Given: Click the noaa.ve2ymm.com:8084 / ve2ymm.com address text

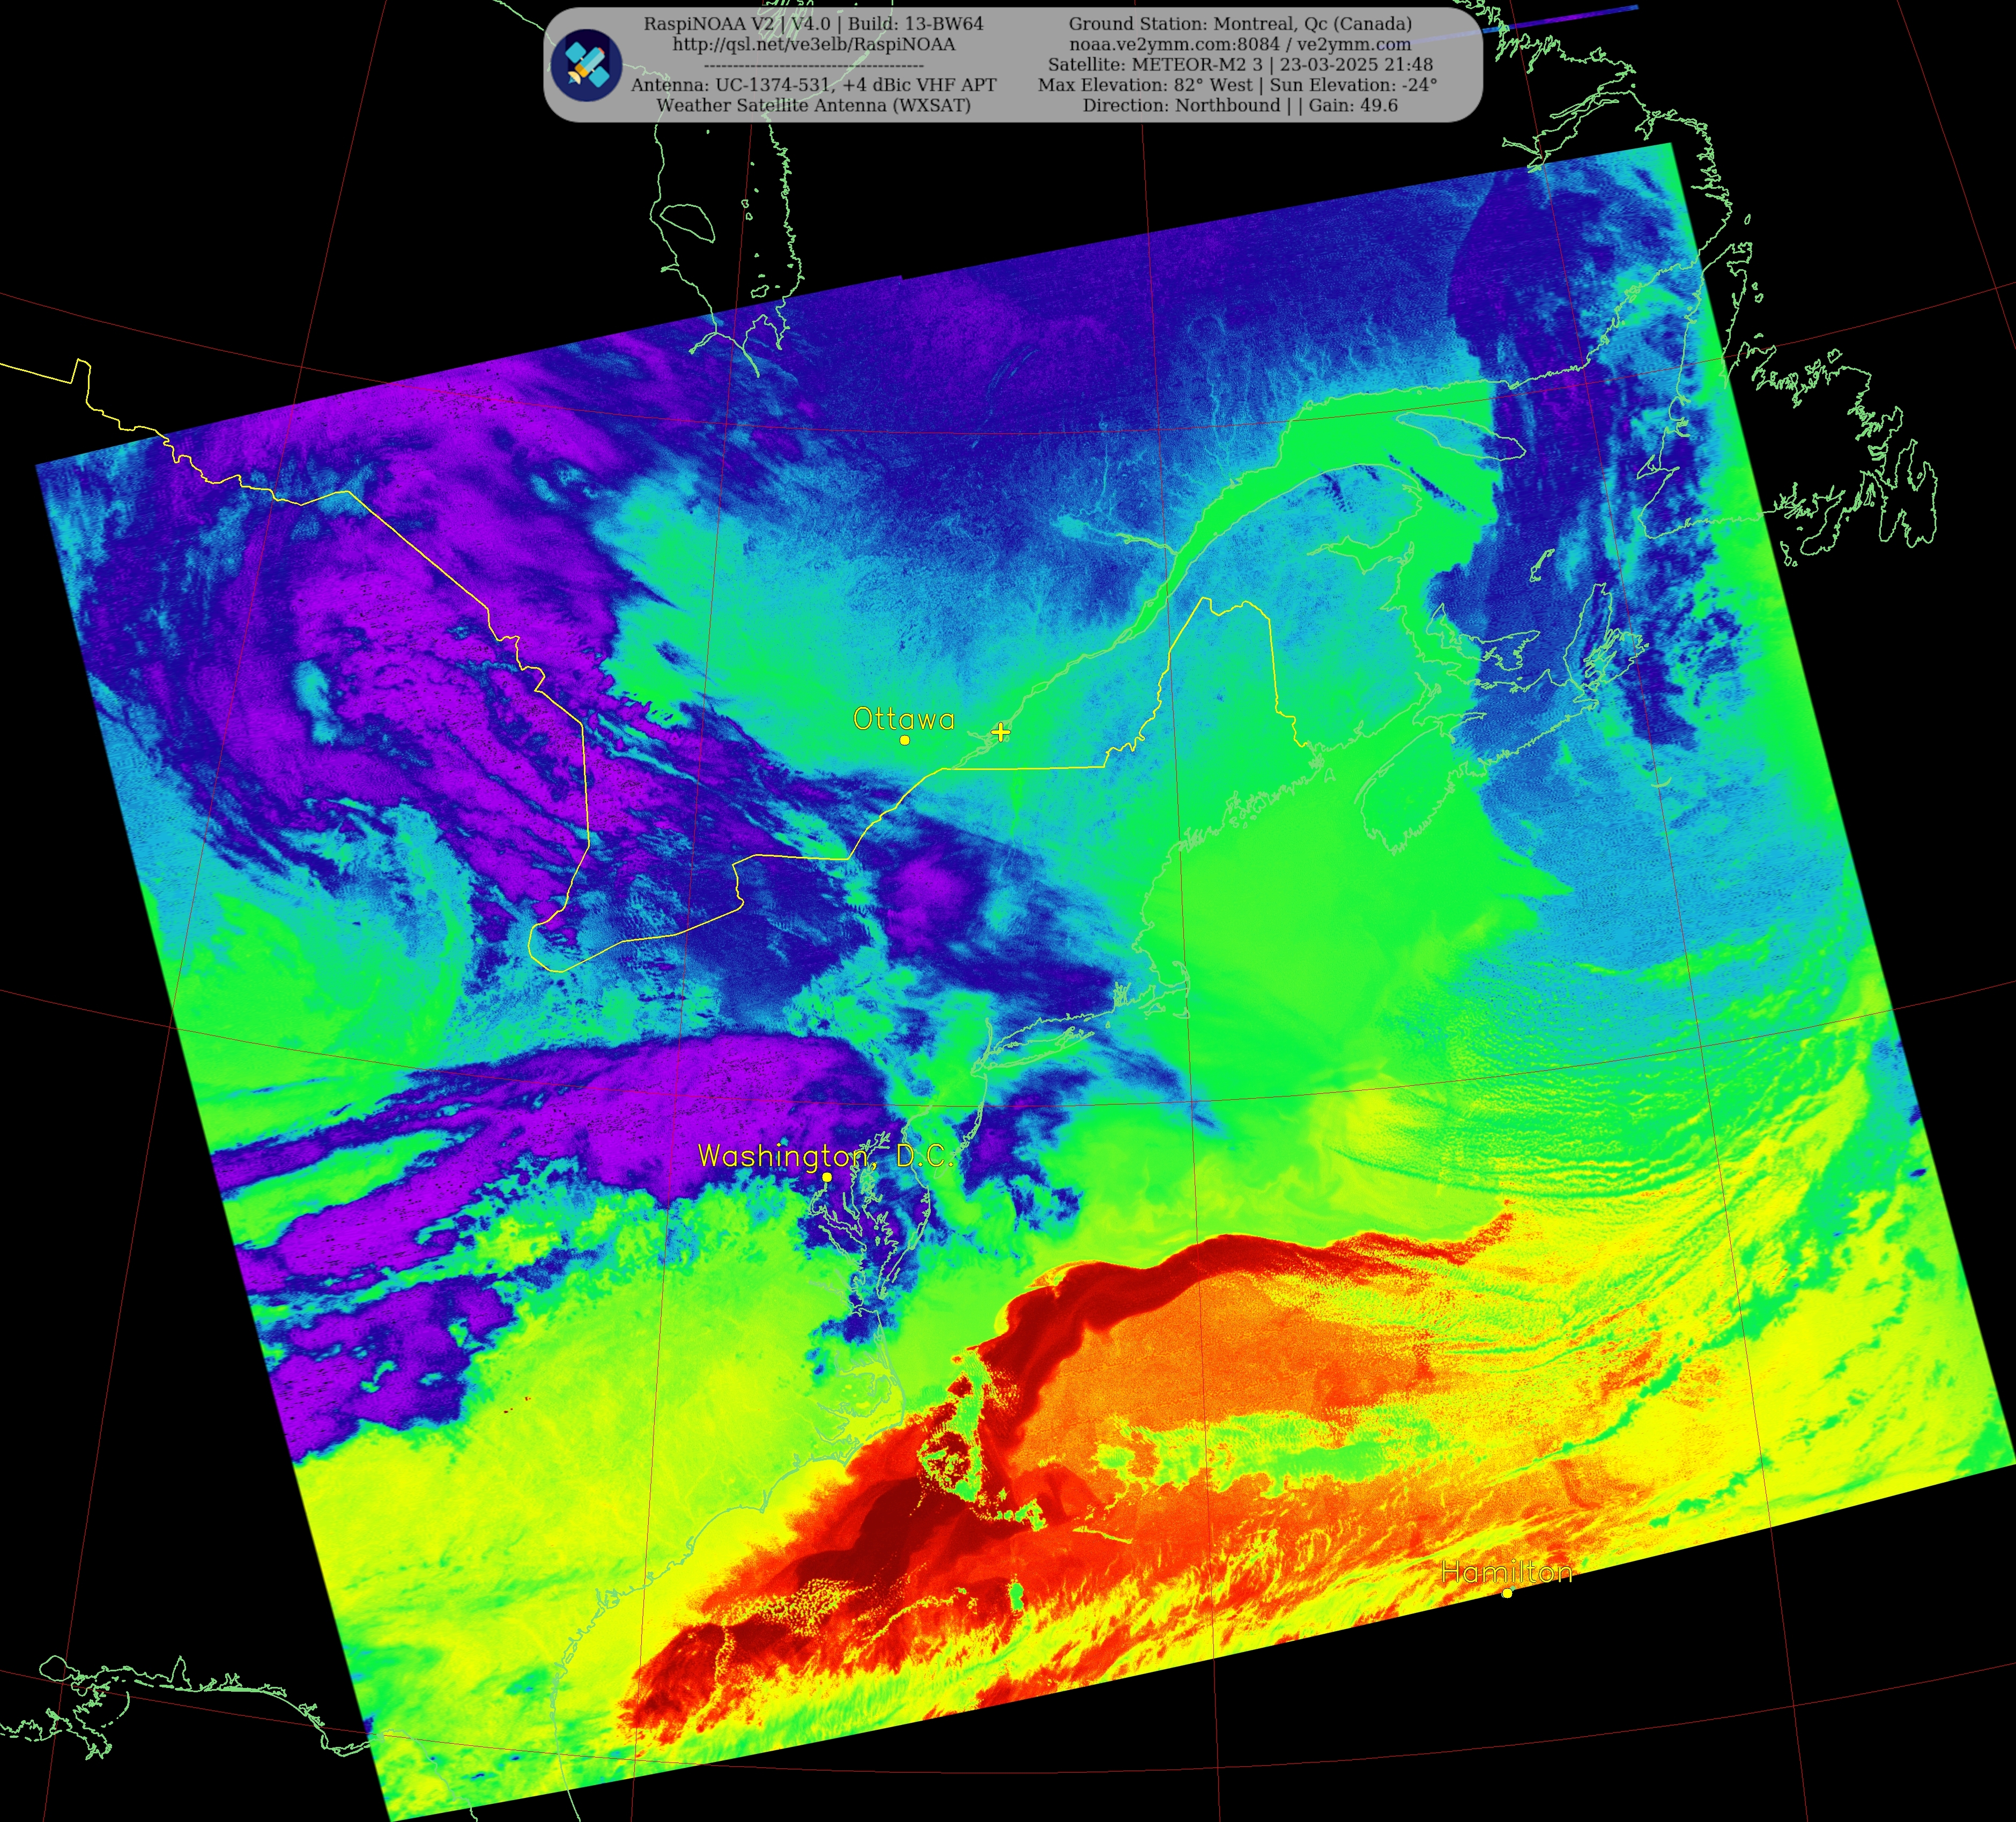Looking at the screenshot, I should 1240,44.
